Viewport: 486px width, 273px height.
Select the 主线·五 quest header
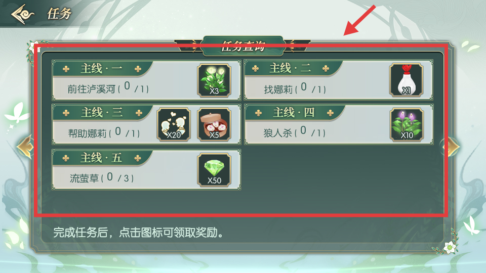(x=102, y=158)
